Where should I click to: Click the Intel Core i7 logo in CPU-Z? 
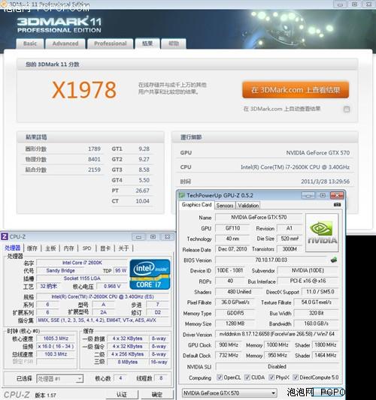pyautogui.click(x=150, y=275)
